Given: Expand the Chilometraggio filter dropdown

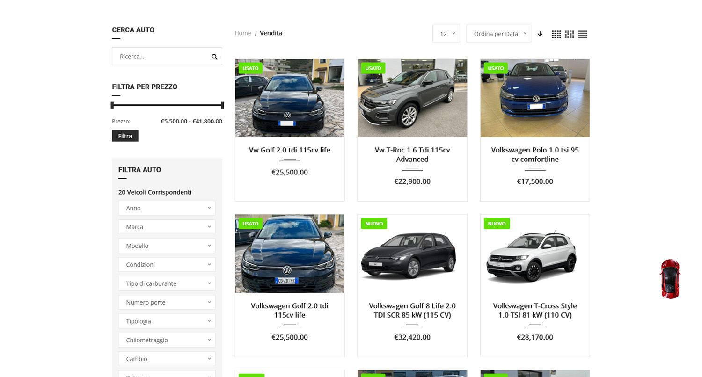Looking at the screenshot, I should click(x=167, y=340).
